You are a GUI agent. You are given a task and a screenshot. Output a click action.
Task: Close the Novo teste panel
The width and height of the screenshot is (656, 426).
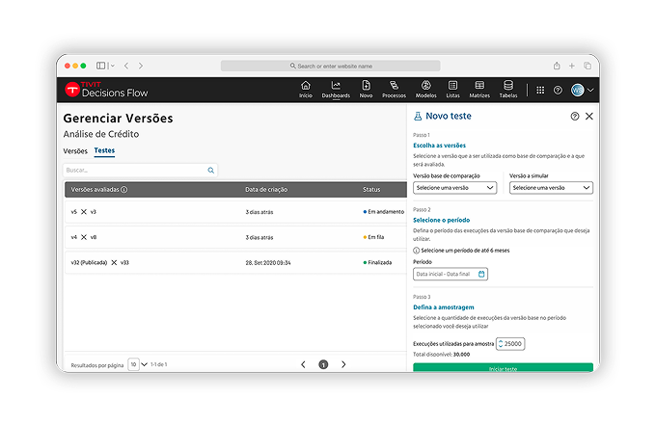tap(589, 116)
